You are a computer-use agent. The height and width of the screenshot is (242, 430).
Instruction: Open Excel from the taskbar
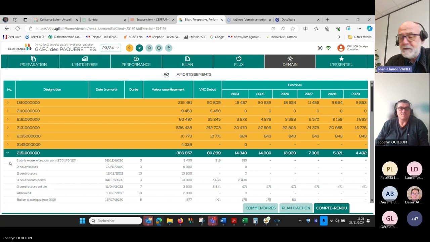click(x=245, y=221)
